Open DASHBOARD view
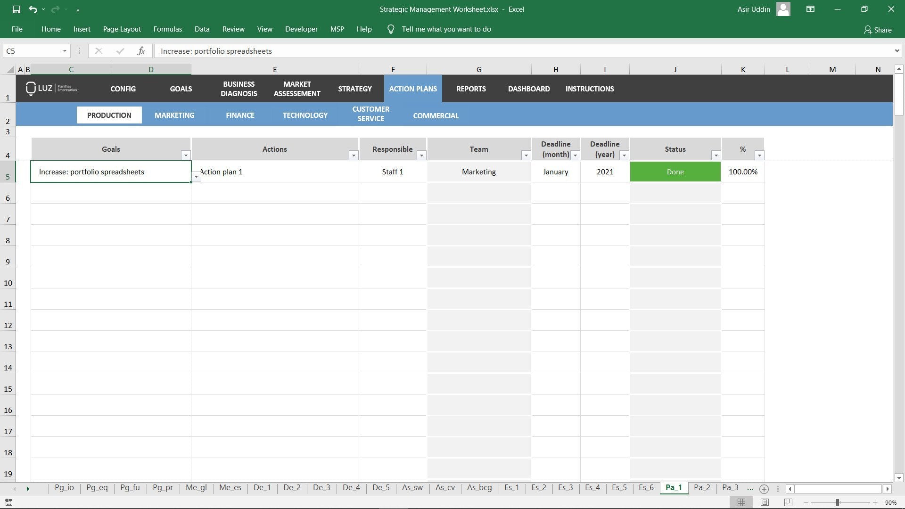This screenshot has width=905, height=509. coord(528,88)
